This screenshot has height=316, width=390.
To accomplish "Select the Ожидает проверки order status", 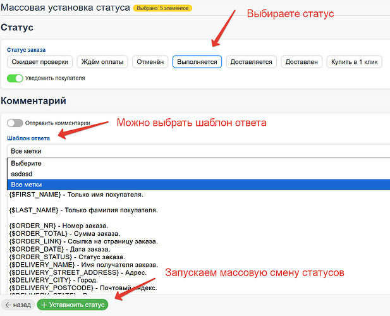I will click(x=39, y=62).
